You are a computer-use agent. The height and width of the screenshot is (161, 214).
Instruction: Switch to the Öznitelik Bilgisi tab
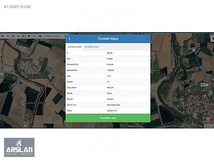coord(75,47)
